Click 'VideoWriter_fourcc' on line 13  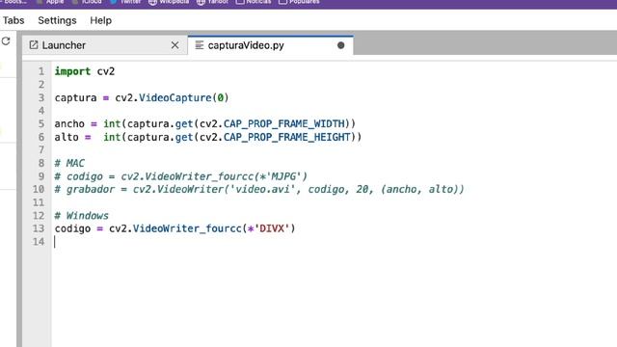(187, 229)
